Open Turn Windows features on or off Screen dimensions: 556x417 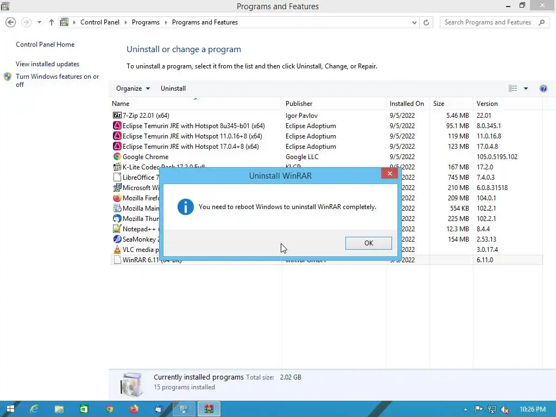coord(58,80)
